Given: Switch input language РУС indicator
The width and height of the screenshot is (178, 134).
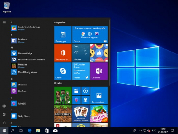Looking at the screenshot, I should click(154, 130).
